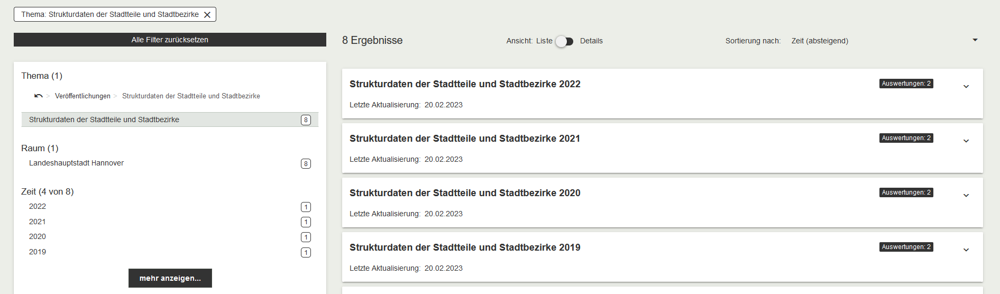This screenshot has width=1000, height=294.
Task: Click Veröffentlichungen breadcrumb link
Action: [x=82, y=96]
